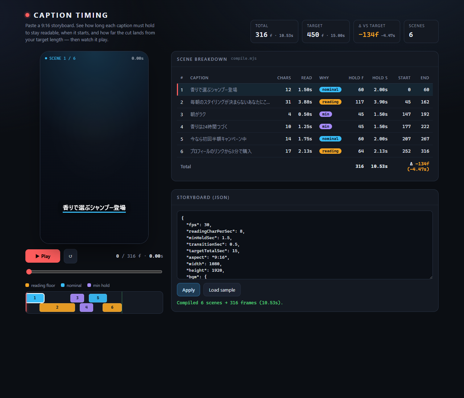The image size is (464, 398).
Task: Click the min badge in scene 4 row
Action: [x=326, y=127]
